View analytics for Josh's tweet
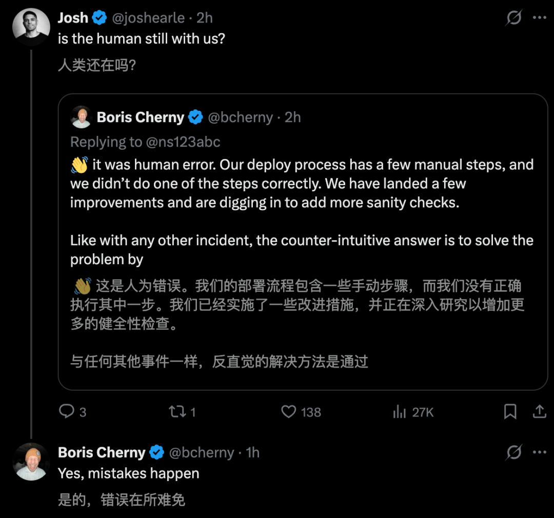The height and width of the screenshot is (518, 554). (399, 411)
